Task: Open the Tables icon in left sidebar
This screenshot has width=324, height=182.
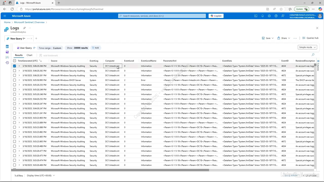Action: (7, 47)
